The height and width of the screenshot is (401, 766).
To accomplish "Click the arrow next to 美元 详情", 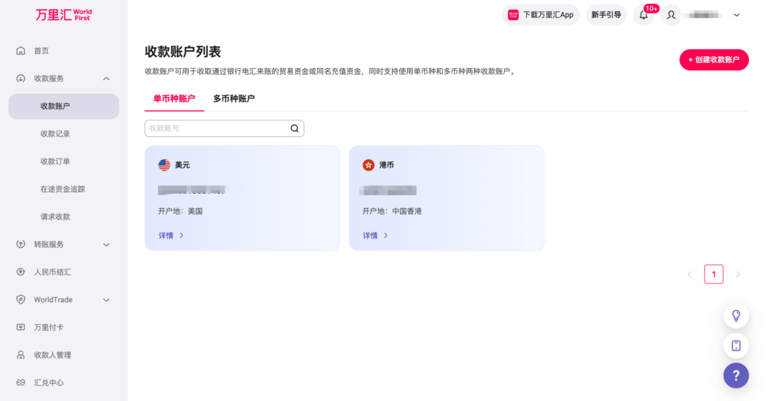I will click(x=181, y=236).
